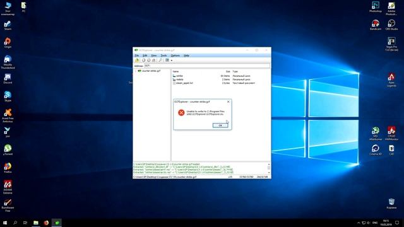Close the error dialog with X

pyautogui.click(x=229, y=102)
